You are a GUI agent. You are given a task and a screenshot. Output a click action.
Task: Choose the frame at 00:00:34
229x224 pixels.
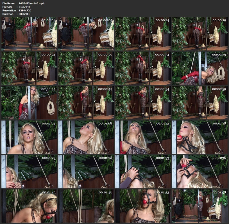point(143,68)
